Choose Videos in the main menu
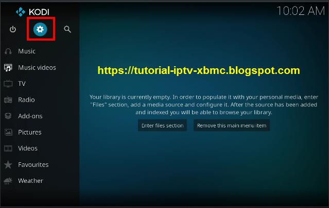The image size is (329, 208). [28, 148]
